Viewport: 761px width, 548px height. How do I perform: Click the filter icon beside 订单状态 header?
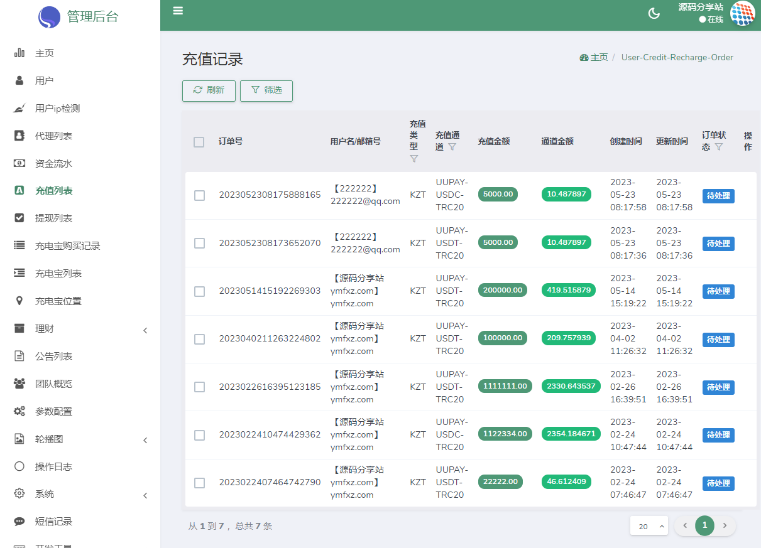pos(718,147)
